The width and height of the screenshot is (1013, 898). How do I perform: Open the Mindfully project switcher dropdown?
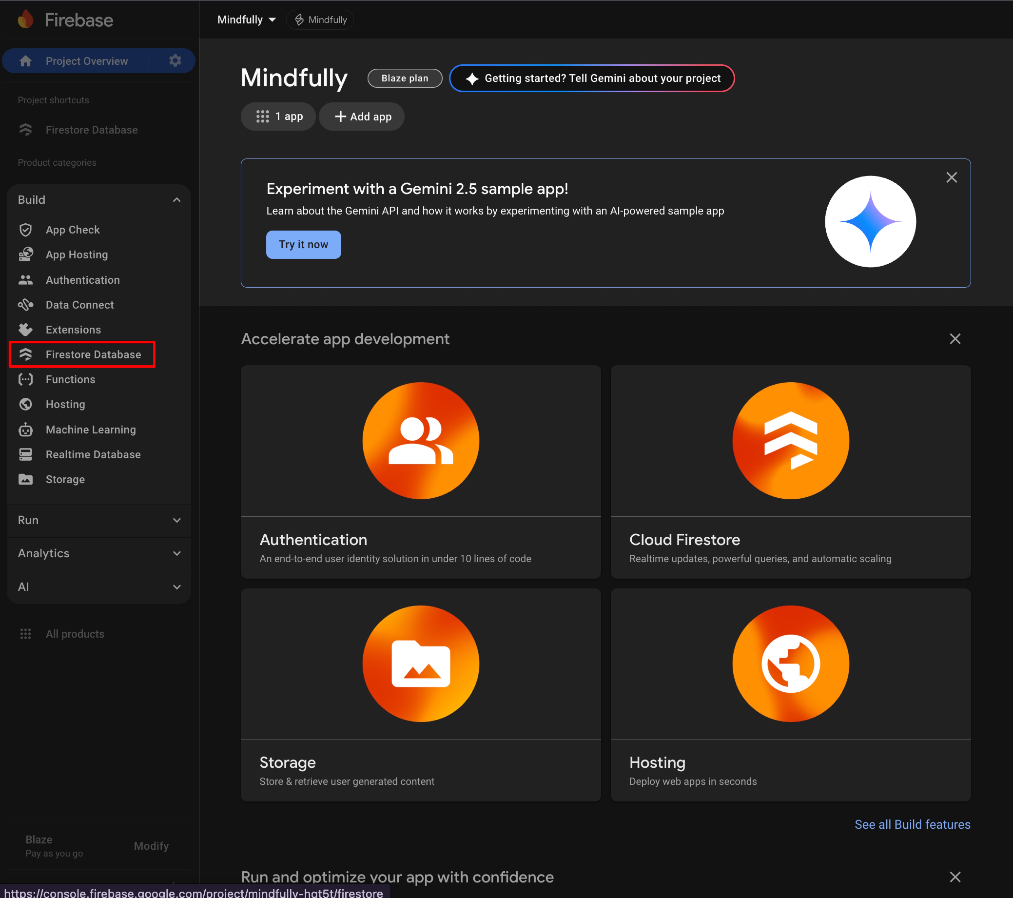[246, 20]
